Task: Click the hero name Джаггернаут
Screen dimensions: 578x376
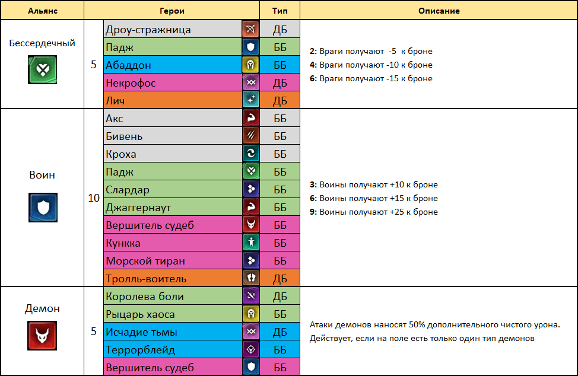Action: point(138,208)
